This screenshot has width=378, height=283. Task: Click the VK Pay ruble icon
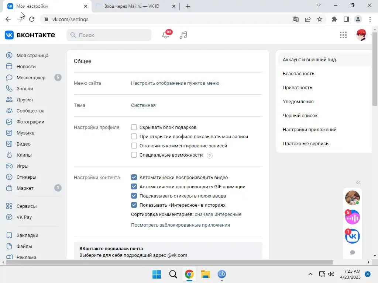coord(9,217)
